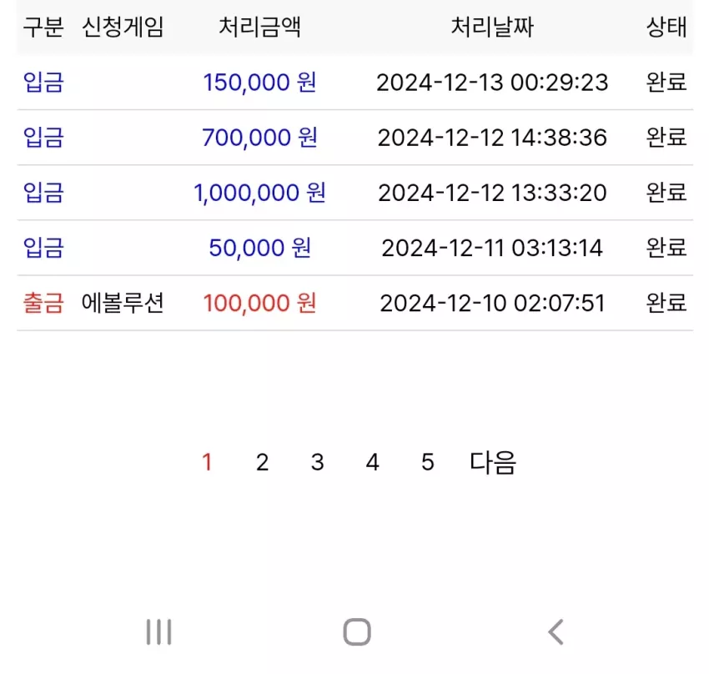Click the 다음 next page link
This screenshot has width=709, height=674.
tap(493, 462)
